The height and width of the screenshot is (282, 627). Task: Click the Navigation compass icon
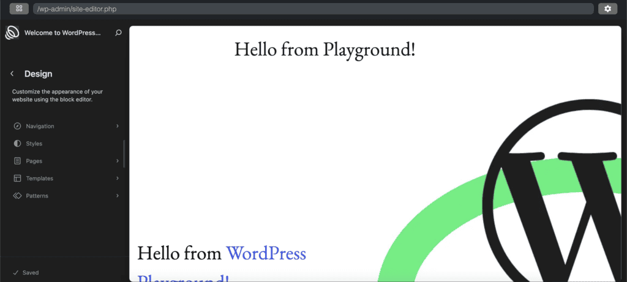tap(17, 126)
